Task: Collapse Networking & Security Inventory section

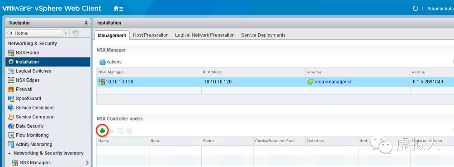Action: click(10, 153)
